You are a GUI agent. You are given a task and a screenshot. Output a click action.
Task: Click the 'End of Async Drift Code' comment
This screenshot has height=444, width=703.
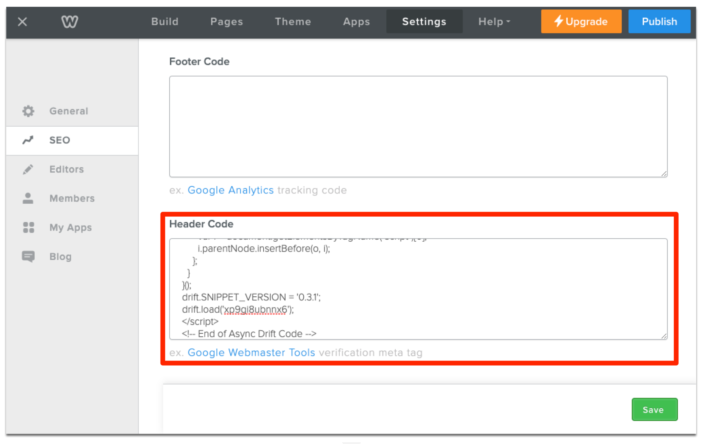tap(249, 334)
